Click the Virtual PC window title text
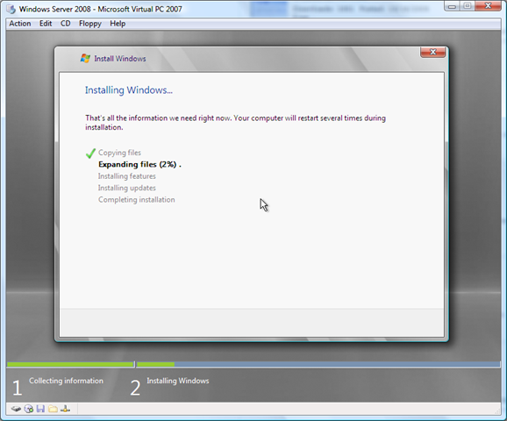 click(x=101, y=9)
